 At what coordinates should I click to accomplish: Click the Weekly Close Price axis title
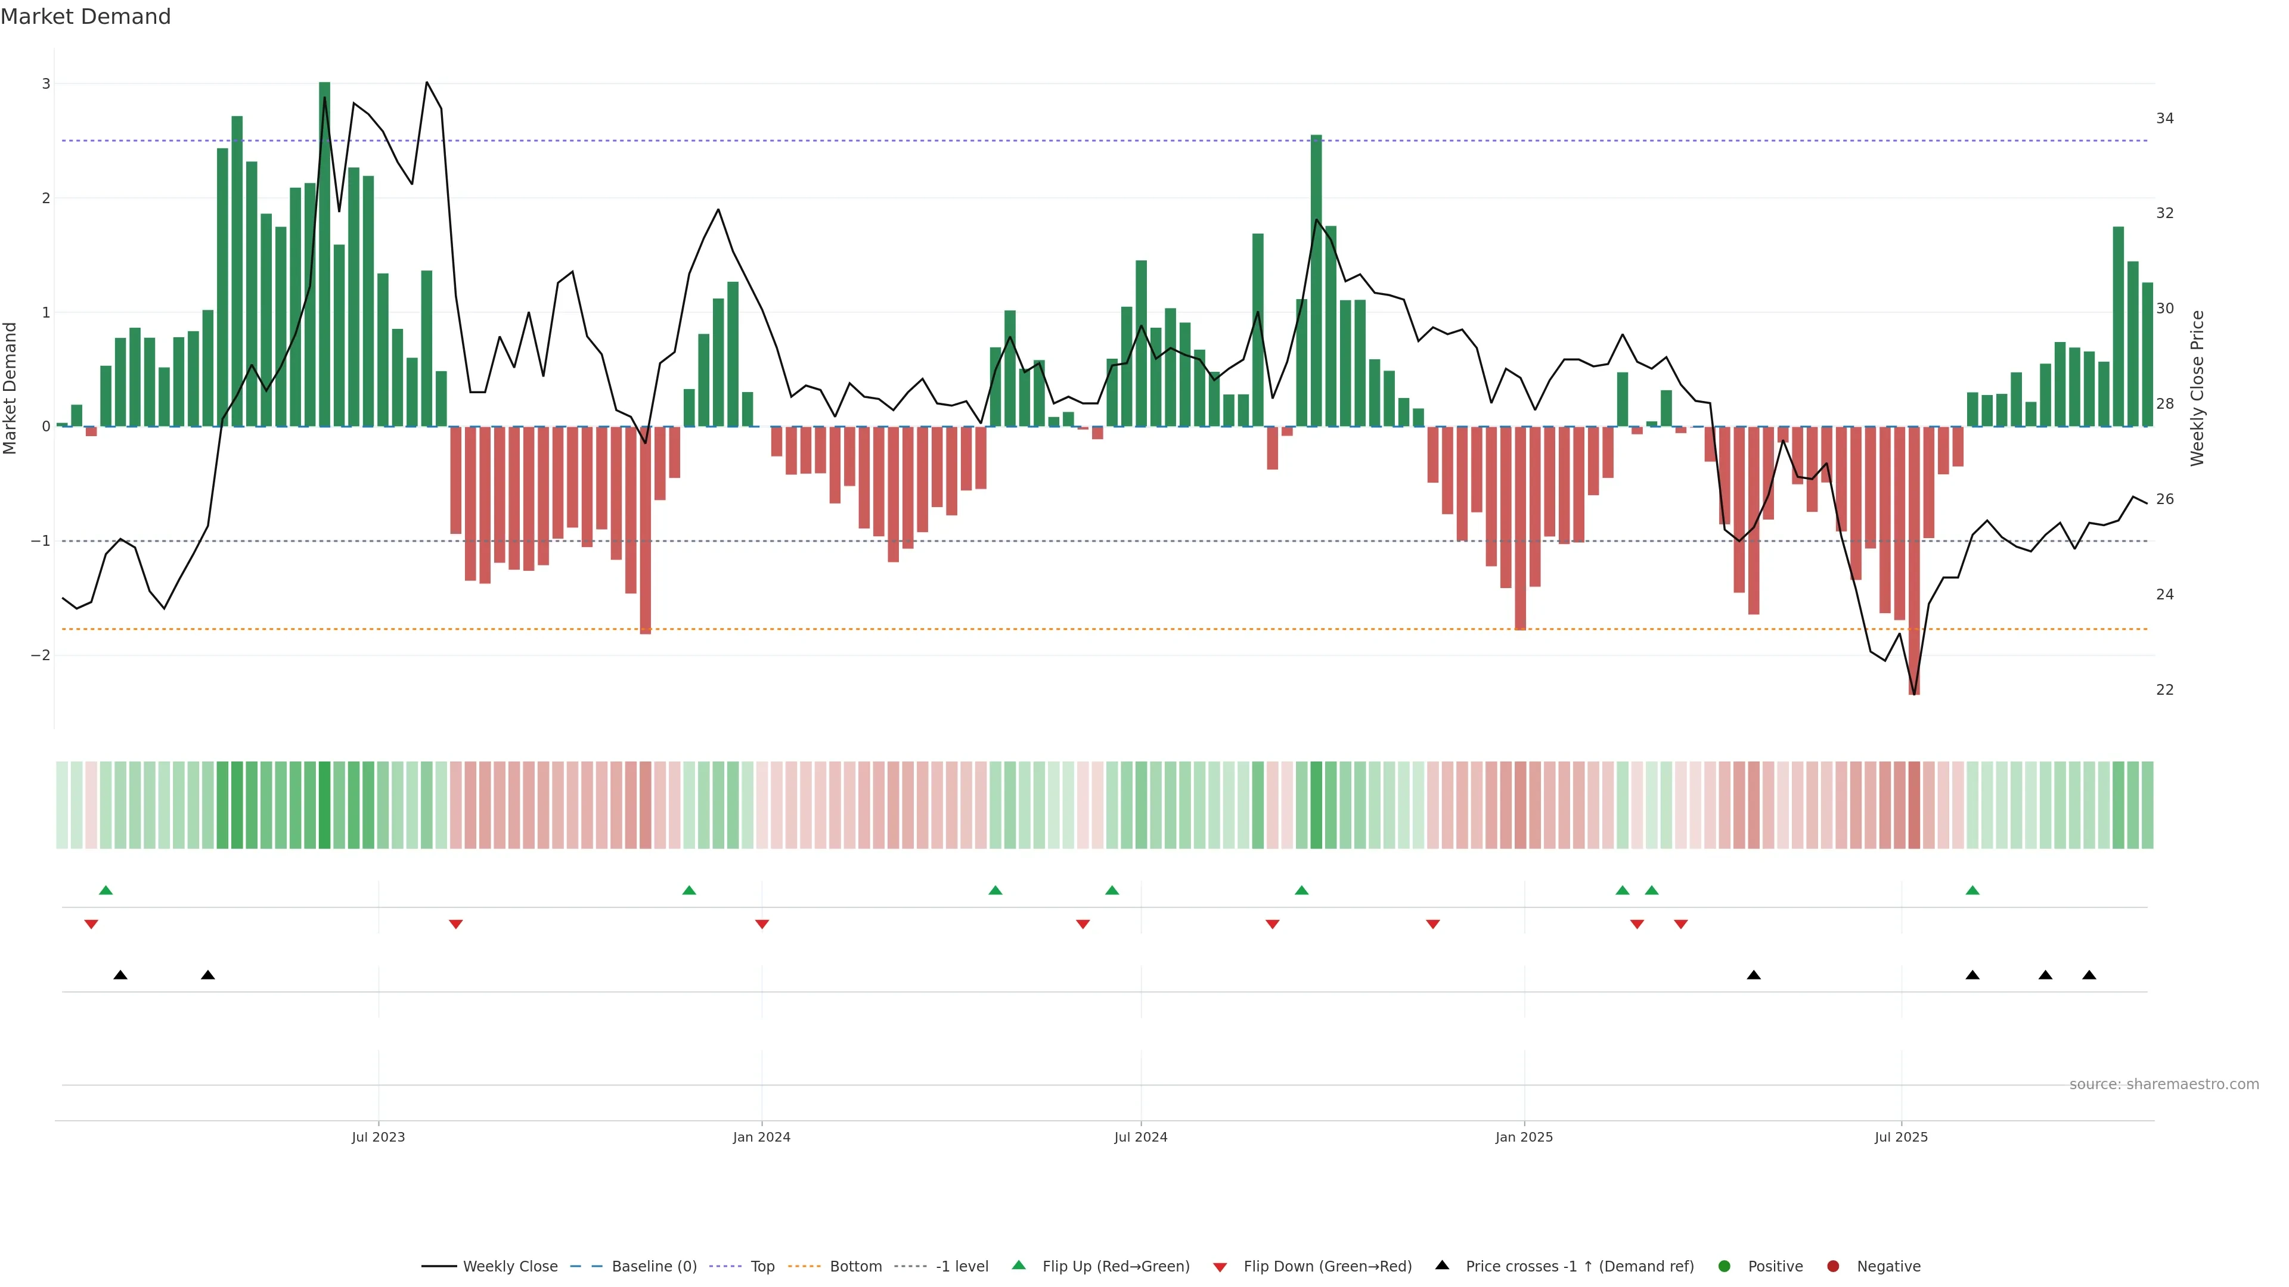click(2197, 388)
